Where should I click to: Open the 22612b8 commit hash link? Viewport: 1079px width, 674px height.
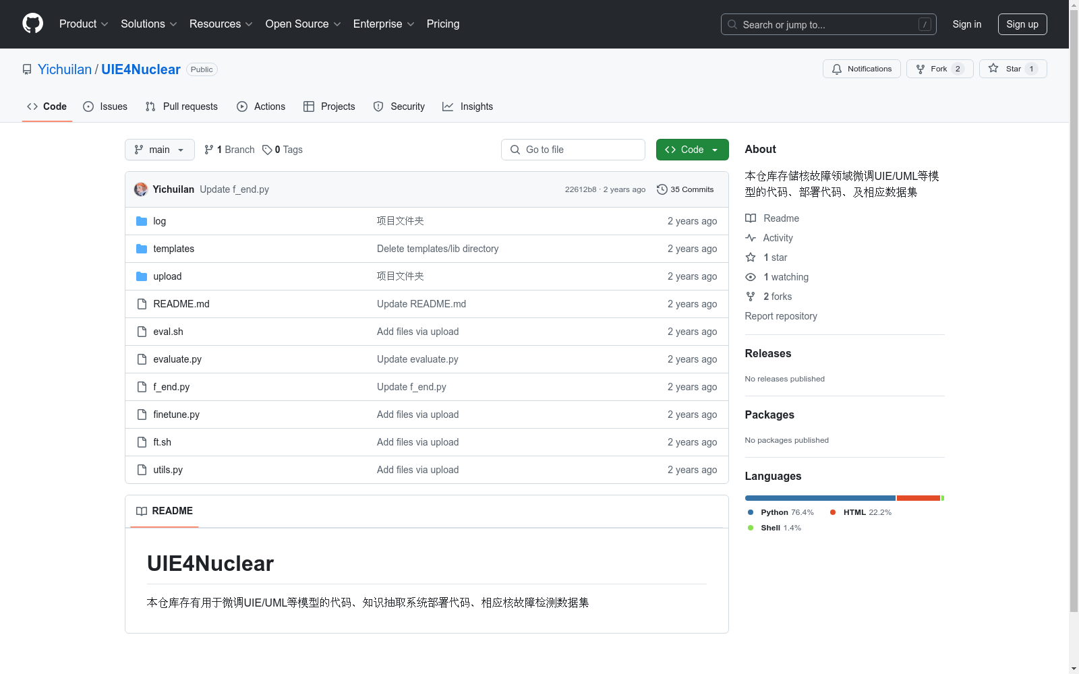581,189
